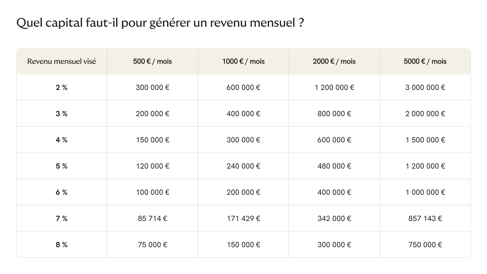Image resolution: width=487 pixels, height=274 pixels.
Task: Click the 342 000 € cell
Action: point(334,218)
